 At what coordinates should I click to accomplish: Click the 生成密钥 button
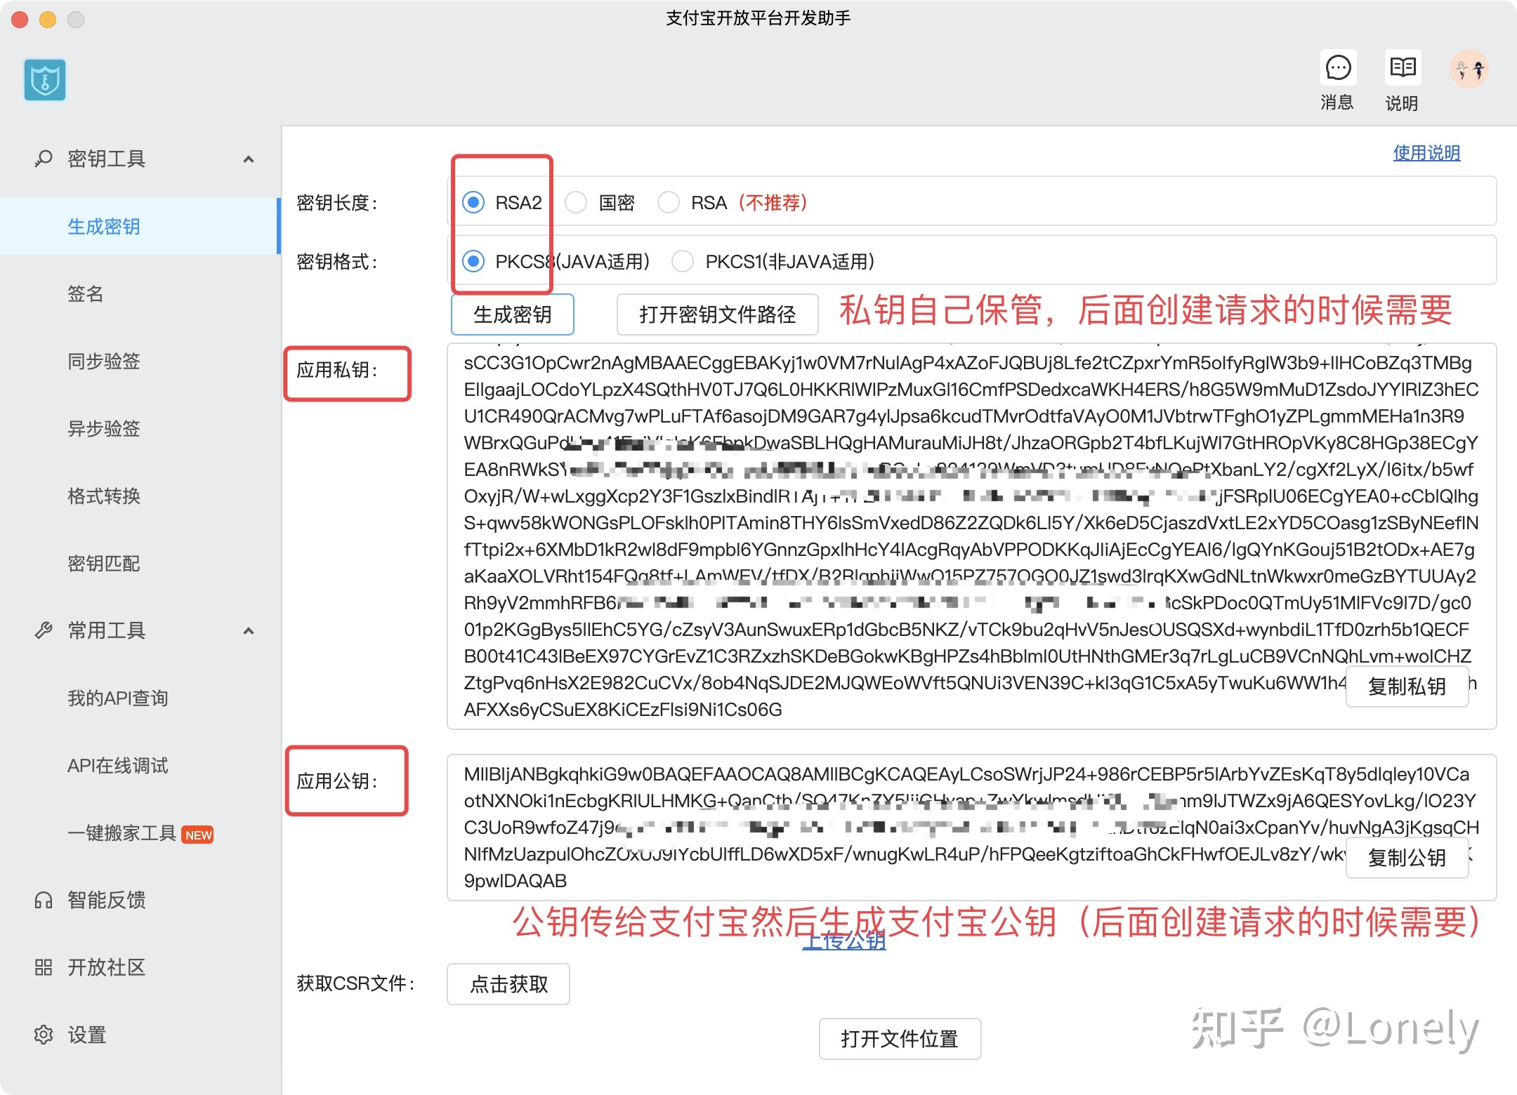513,314
